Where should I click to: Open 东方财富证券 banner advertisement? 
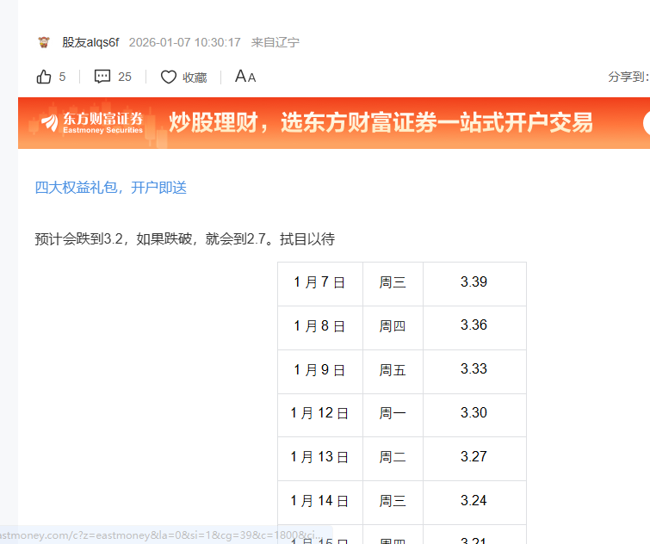334,122
